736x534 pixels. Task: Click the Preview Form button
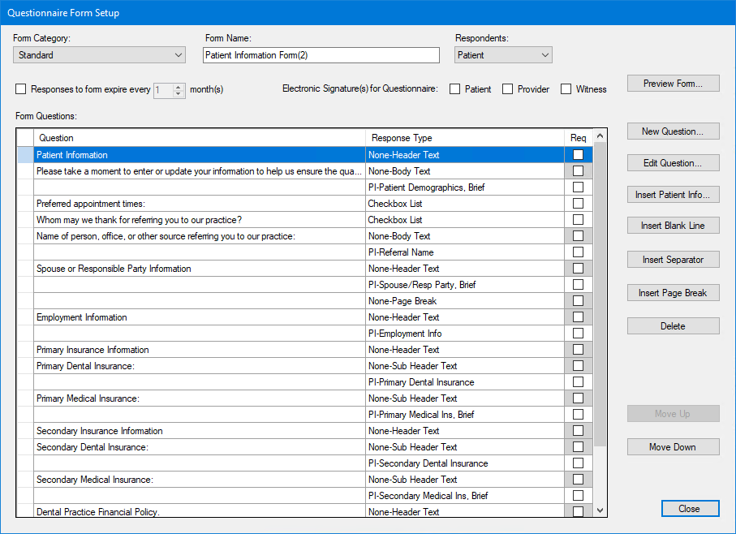pos(673,84)
